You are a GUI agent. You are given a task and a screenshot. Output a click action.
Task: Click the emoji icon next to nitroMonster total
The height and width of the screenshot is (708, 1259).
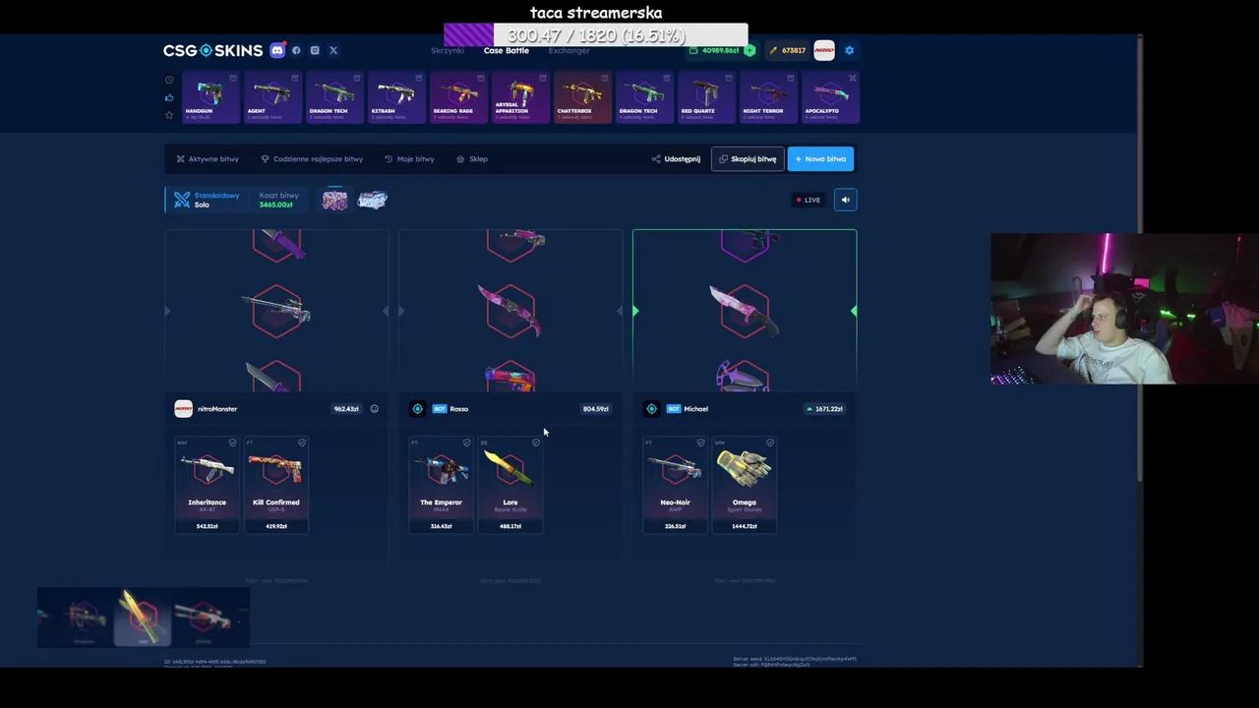click(x=374, y=409)
